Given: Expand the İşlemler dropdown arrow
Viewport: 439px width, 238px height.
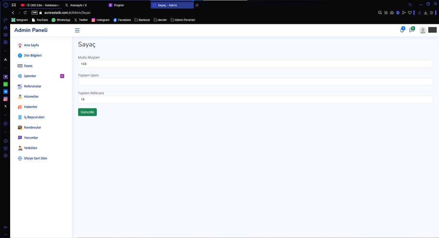Looking at the screenshot, I should 62,76.
